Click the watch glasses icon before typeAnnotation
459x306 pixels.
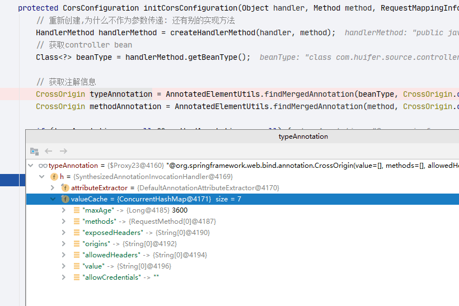click(x=43, y=166)
